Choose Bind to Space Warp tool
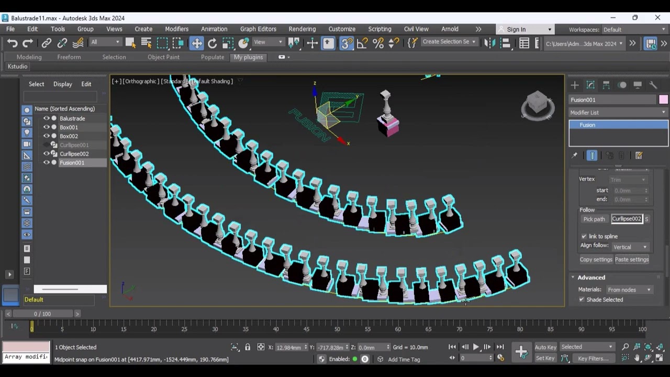 [78, 43]
